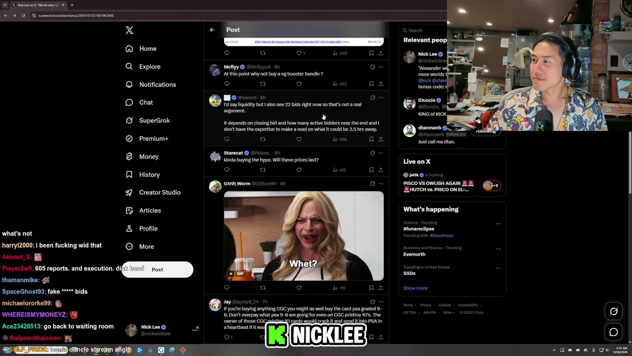Click the browser address bar
Image resolution: width=632 pixels, height=356 pixels.
[x=237, y=15]
